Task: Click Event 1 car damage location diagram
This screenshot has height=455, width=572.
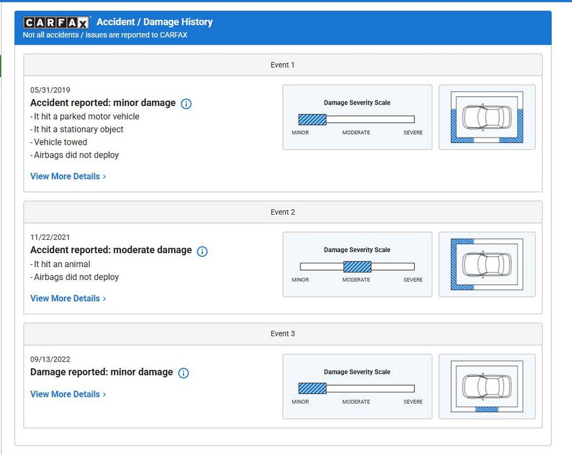Action: [487, 117]
